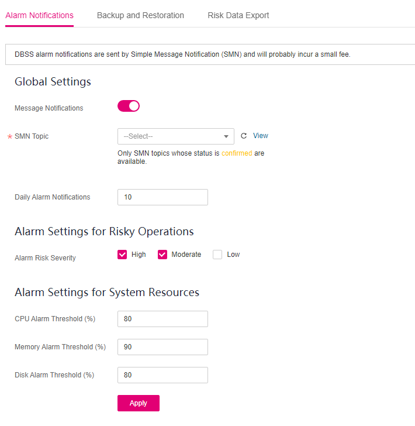
Task: Click the CPU Alarm Threshold input
Action: click(x=162, y=319)
